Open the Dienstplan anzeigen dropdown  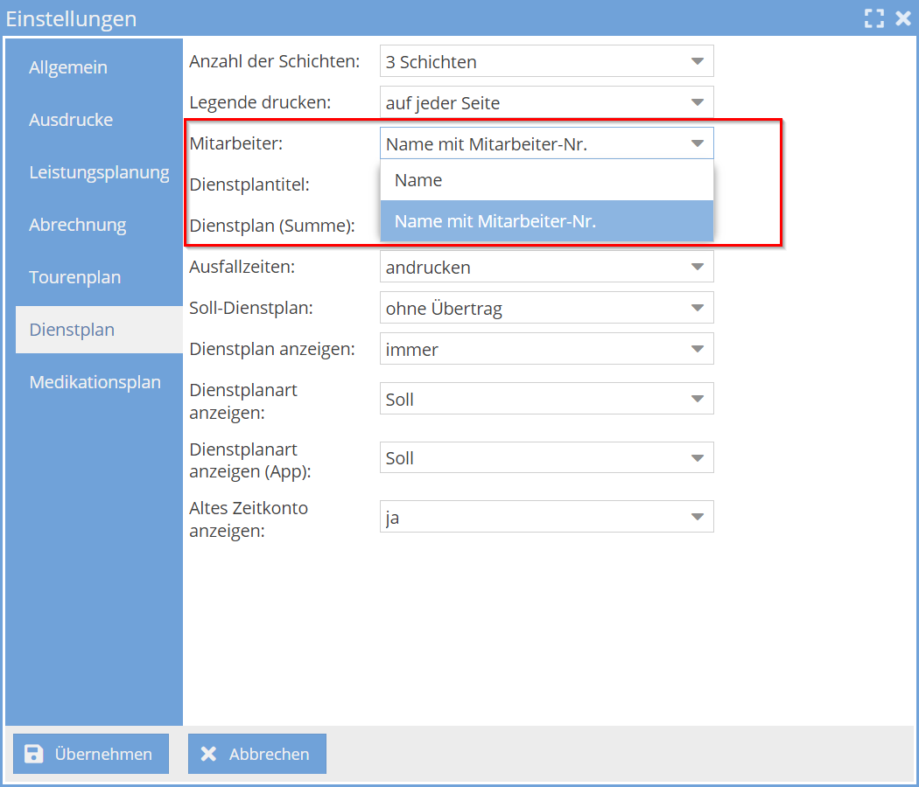point(697,349)
